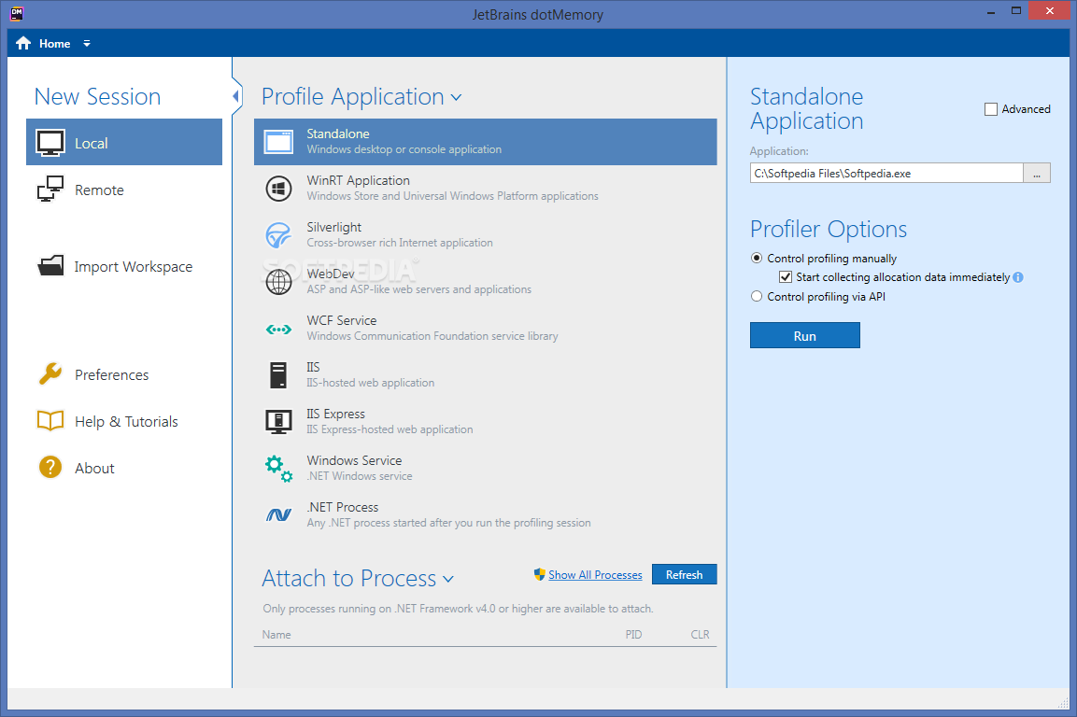
Task: Follow the Show All Processes link
Action: pyautogui.click(x=595, y=575)
